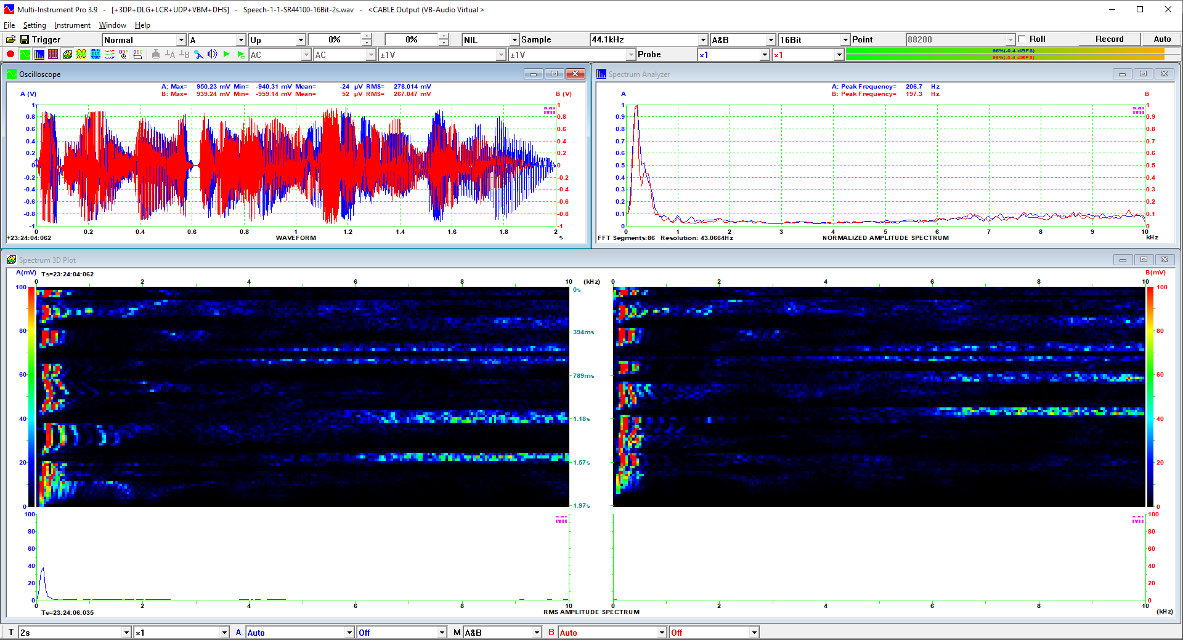Click the red record circle icon
Screen dimensions: 1183x640
point(10,54)
